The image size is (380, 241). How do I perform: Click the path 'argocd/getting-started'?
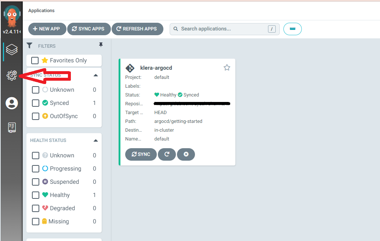point(178,121)
